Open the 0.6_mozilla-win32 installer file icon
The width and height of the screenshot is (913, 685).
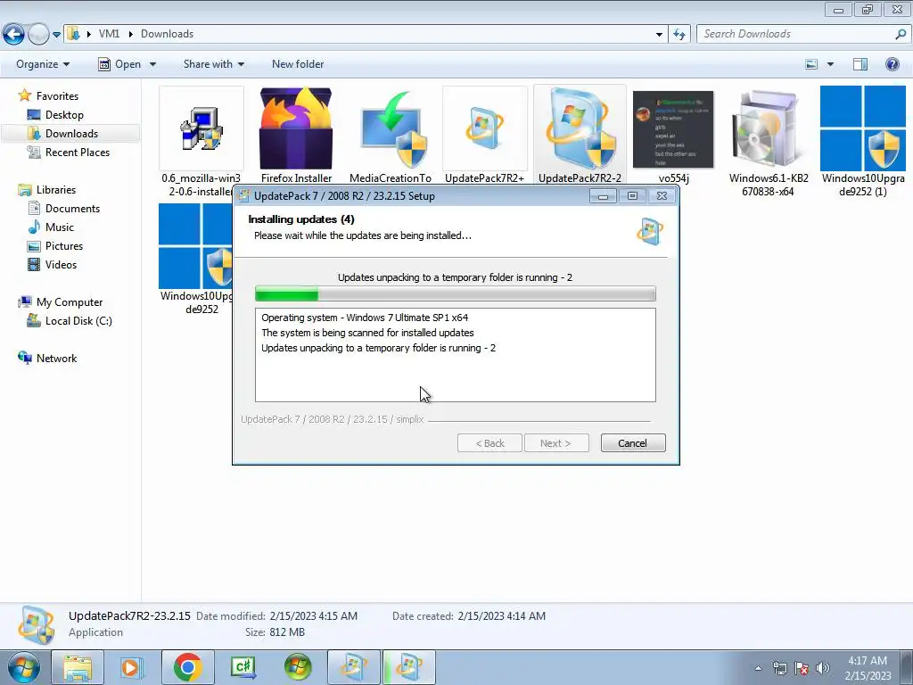point(201,128)
